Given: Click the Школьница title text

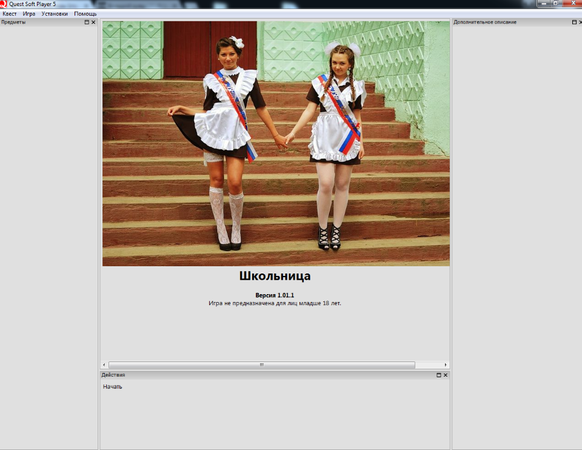Looking at the screenshot, I should point(275,276).
